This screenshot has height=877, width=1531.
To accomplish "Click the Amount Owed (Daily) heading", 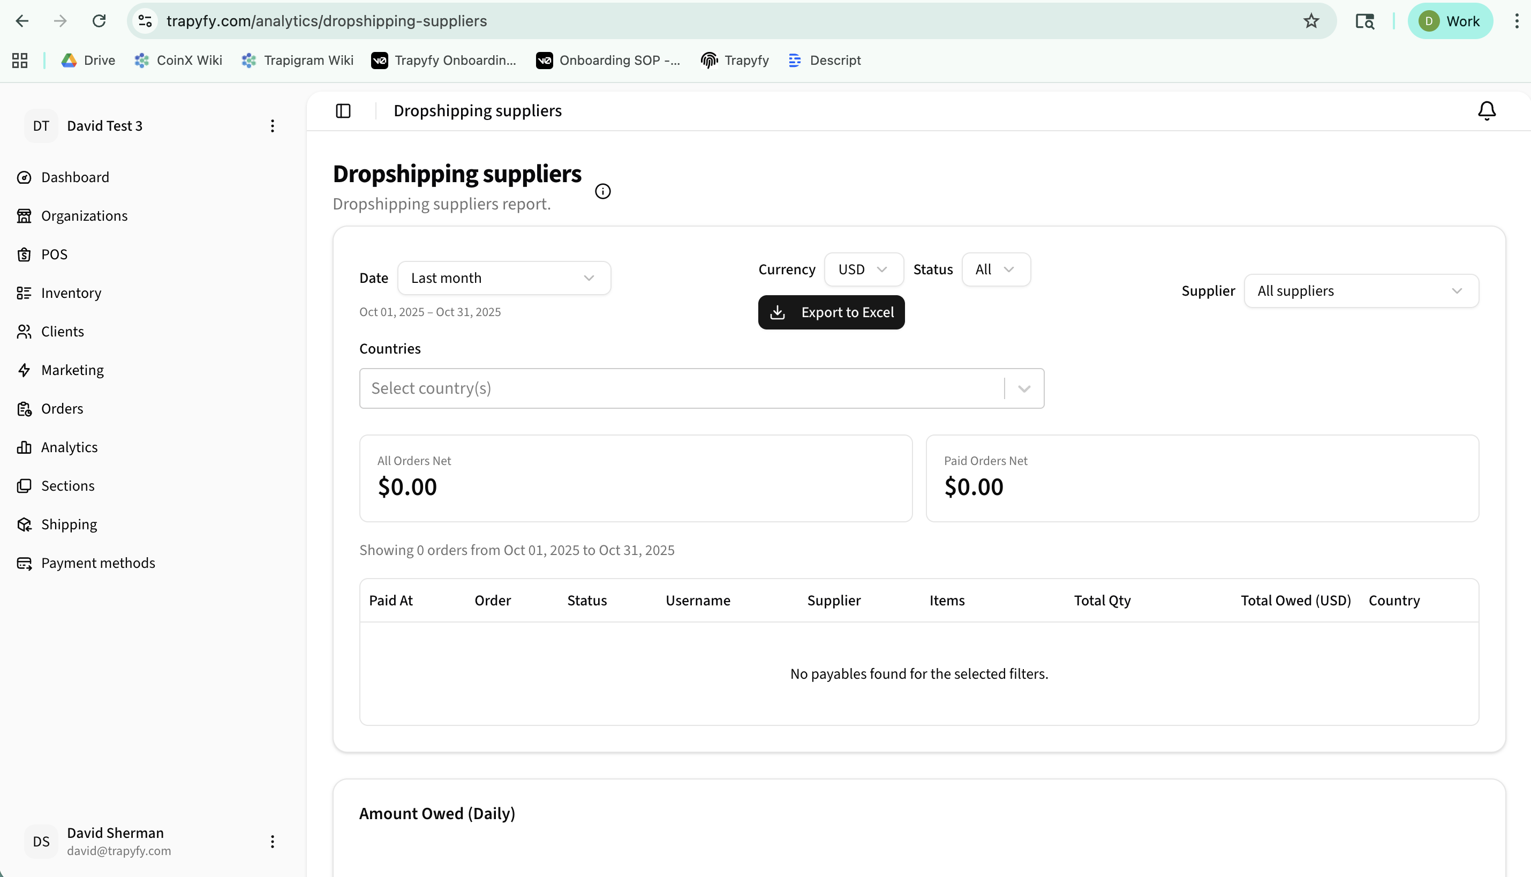I will click(x=437, y=814).
